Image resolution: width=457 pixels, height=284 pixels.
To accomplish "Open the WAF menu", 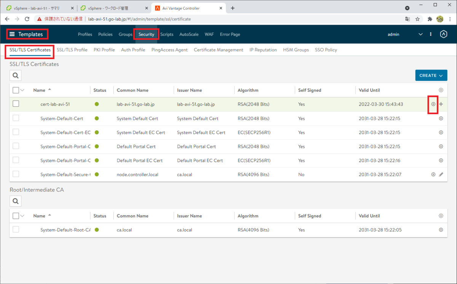I will [x=209, y=34].
